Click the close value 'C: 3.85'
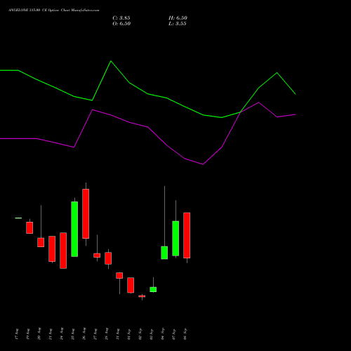 [121, 18]
